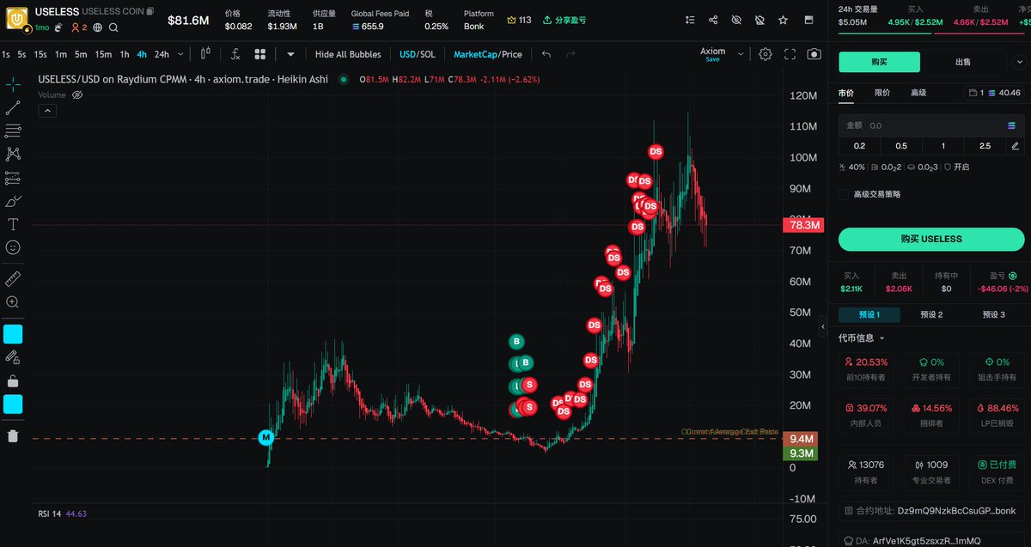Open the fx indicators menu
Screen dimensions: 1031x547
(x=235, y=54)
